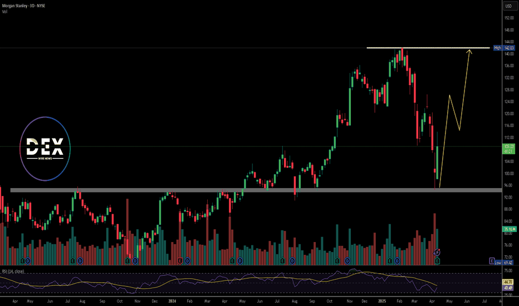Screen dimensions: 519x306
Task: Click the lightning news flash icon near April 2025
Action: [x=437, y=253]
